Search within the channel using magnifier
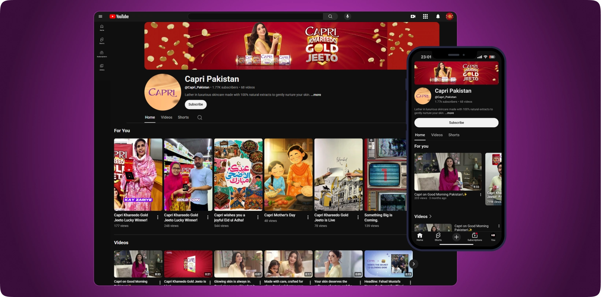Screen dimensions: 601x297 tap(200, 117)
